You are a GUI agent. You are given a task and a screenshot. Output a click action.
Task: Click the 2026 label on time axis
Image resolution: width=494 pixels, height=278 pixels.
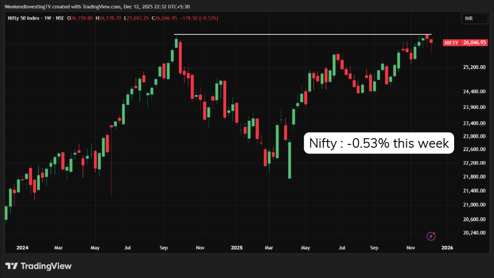tap(447, 247)
